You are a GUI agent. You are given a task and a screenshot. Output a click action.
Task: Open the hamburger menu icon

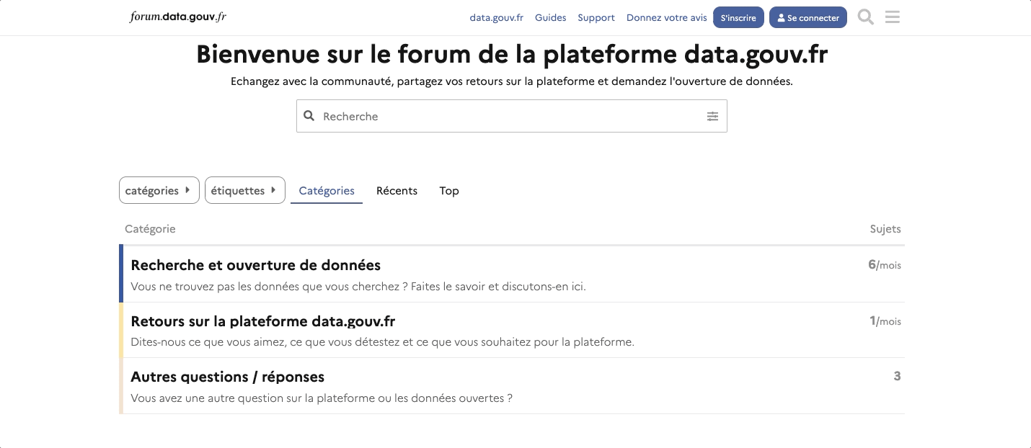(892, 17)
